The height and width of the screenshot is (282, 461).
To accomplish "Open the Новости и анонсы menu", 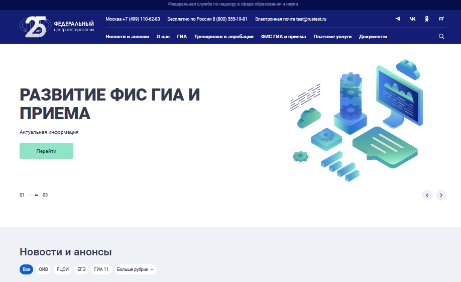I will tap(128, 37).
